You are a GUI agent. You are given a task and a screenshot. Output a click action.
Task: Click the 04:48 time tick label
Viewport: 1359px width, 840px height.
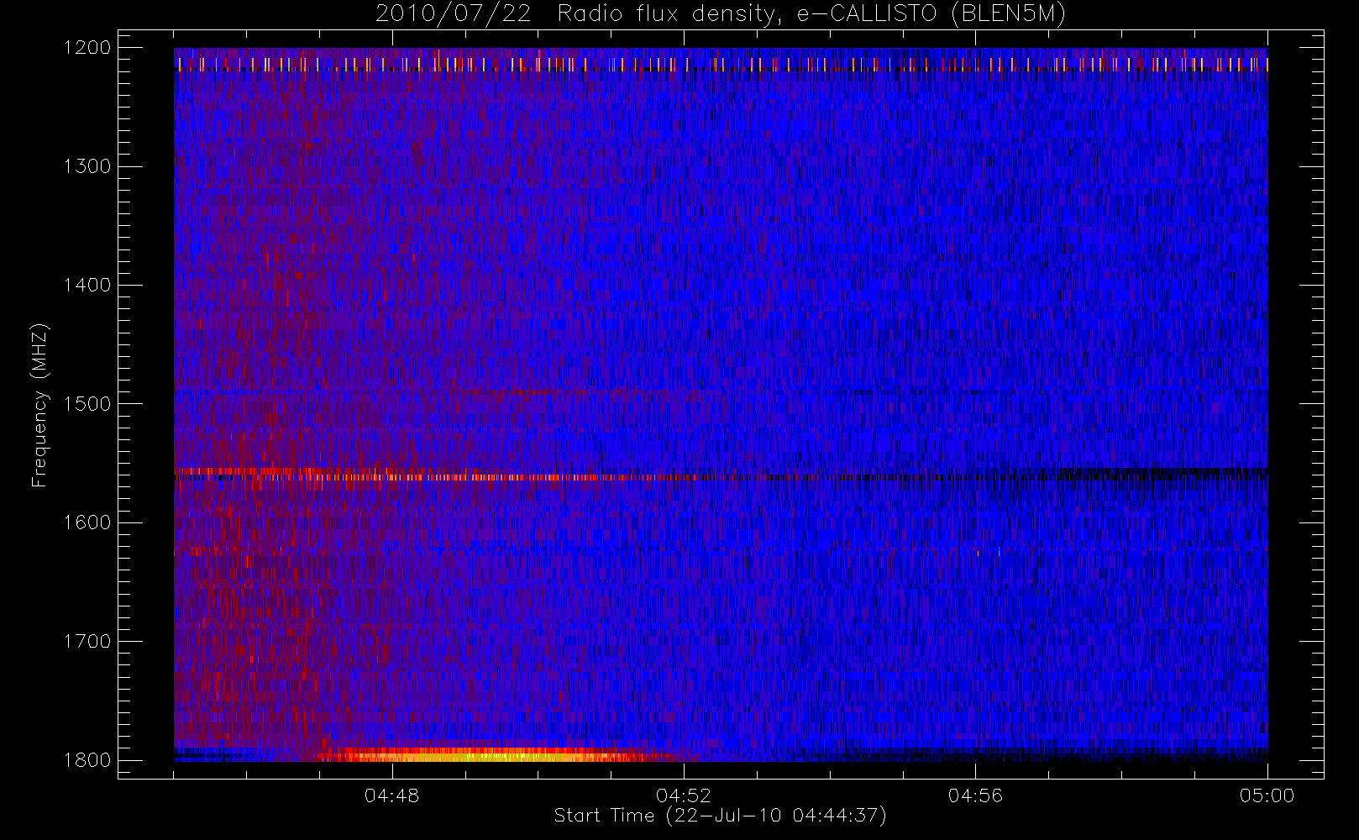391,795
